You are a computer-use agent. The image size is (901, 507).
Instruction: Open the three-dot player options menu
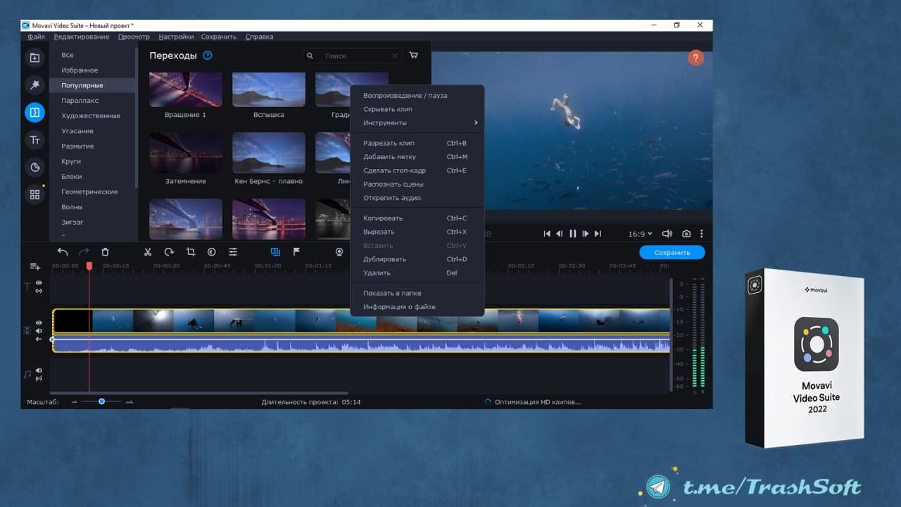[x=701, y=234]
